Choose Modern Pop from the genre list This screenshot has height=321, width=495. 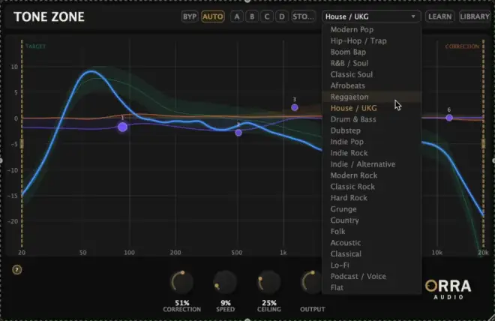[371, 30]
